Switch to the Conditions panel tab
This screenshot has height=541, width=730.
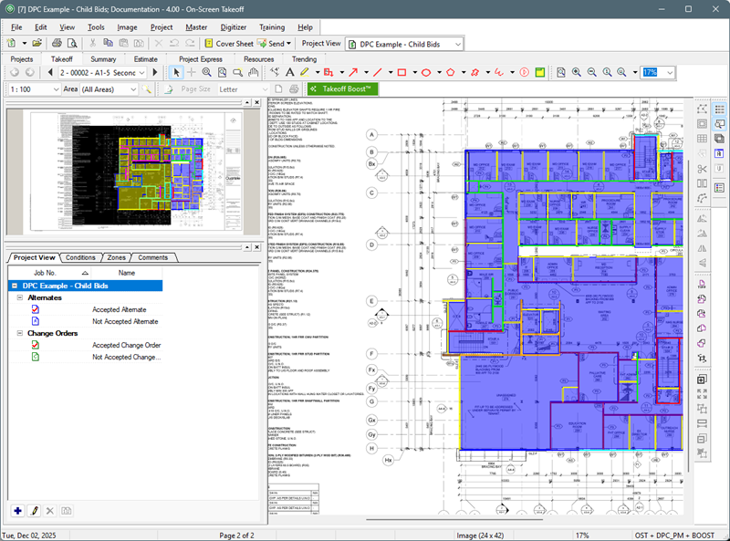(80, 257)
